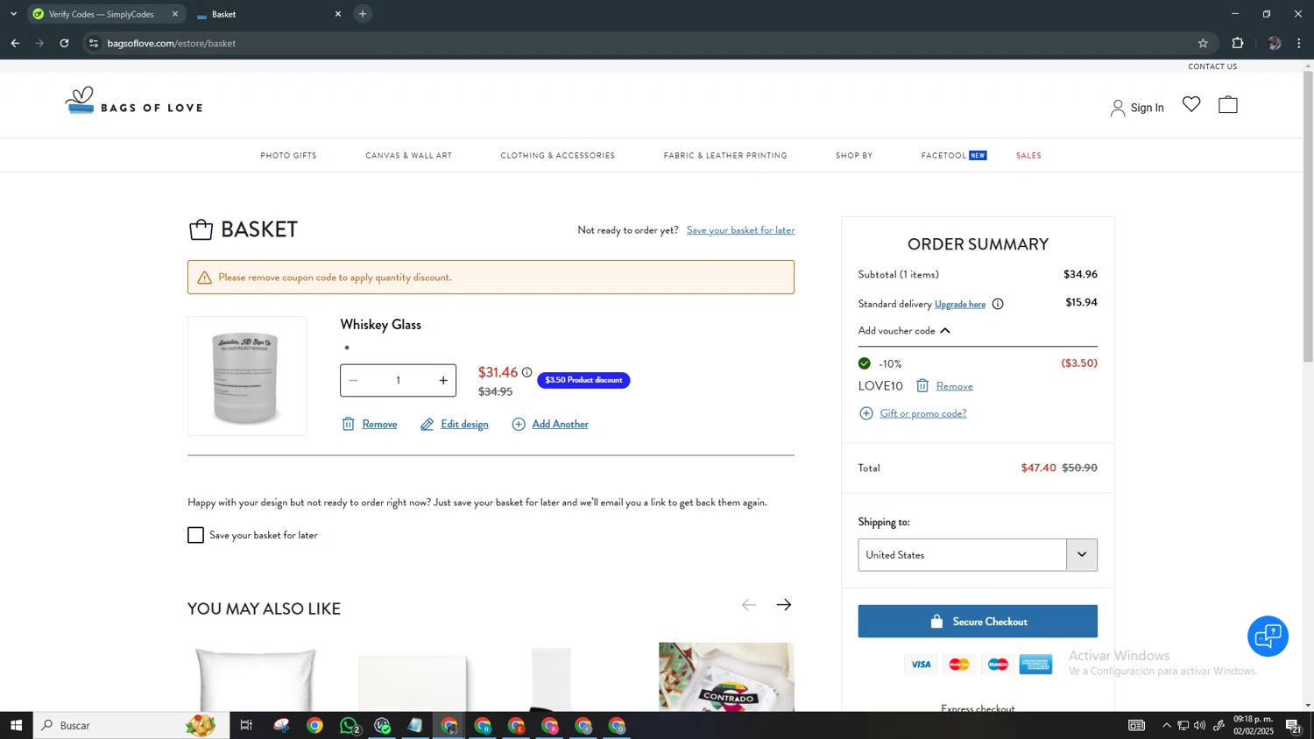Click the Whiskey Glass product thumbnail

[x=247, y=377]
